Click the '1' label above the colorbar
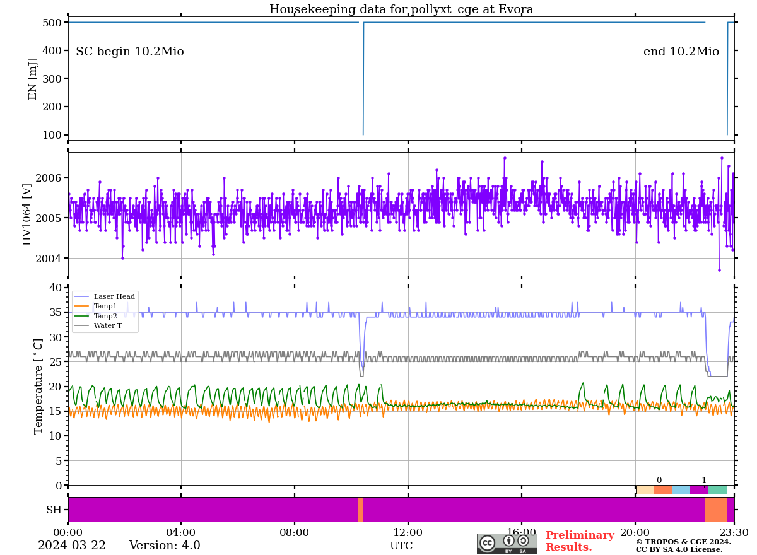Screen dimensions: 757x555 pos(704,481)
